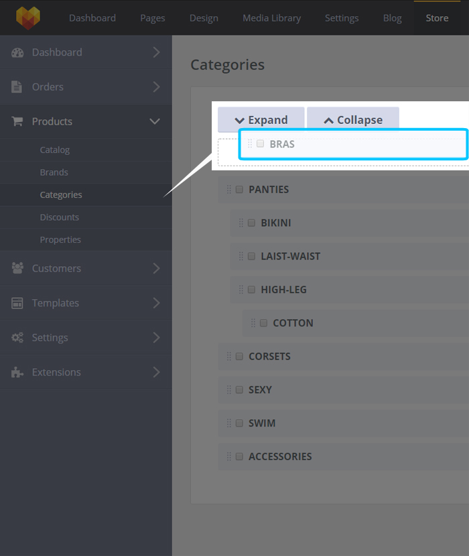Image resolution: width=469 pixels, height=556 pixels.
Task: Open the Discounts submenu link
Action: click(60, 217)
